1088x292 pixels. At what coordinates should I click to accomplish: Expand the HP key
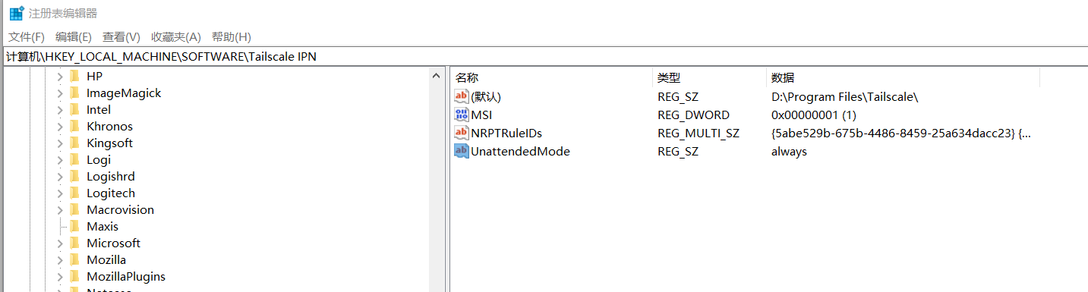[60, 77]
